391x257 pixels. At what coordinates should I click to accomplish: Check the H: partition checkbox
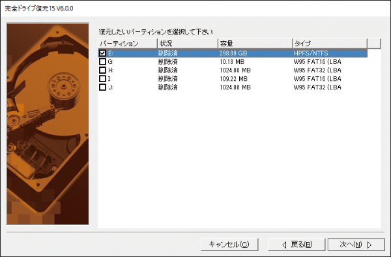(x=102, y=70)
